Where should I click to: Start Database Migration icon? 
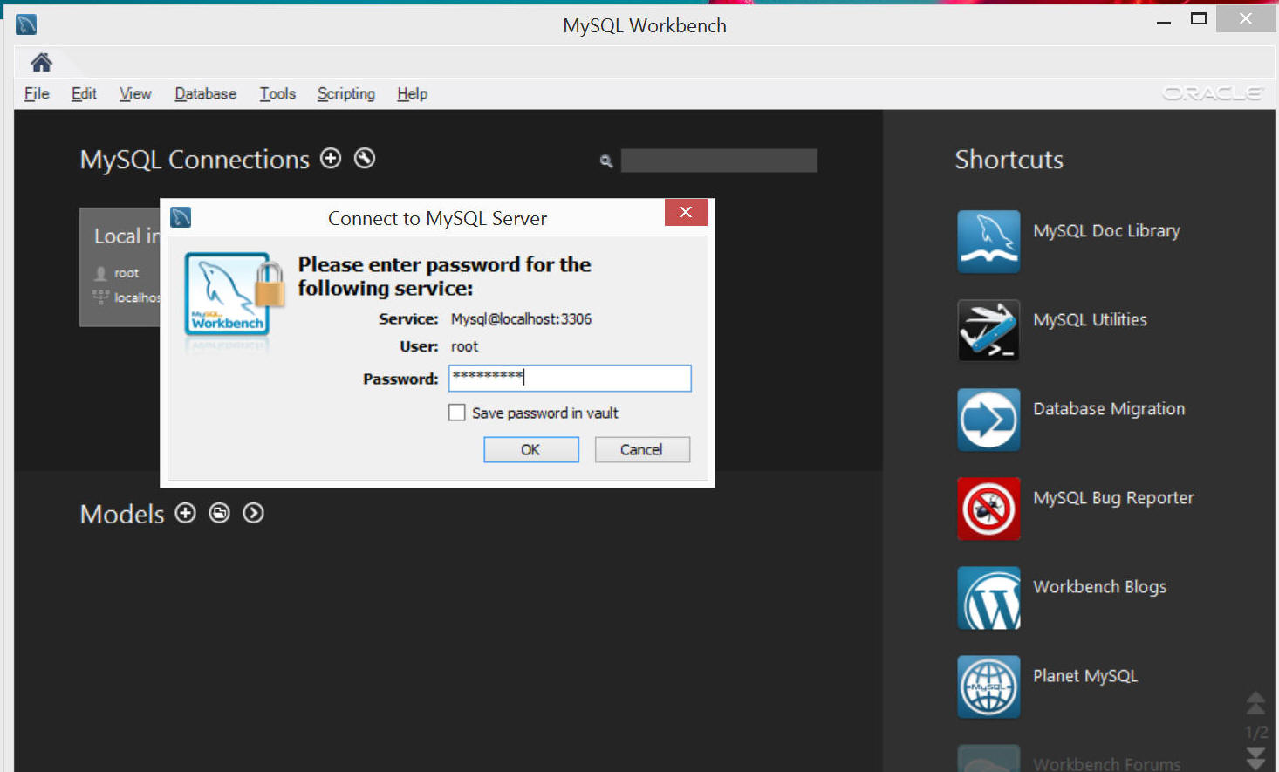pos(988,420)
